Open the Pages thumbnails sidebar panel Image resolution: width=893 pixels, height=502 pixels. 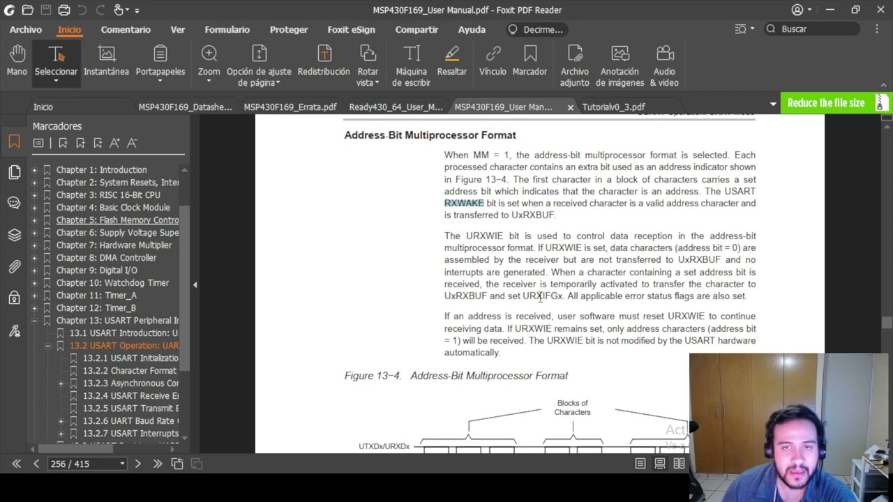pyautogui.click(x=14, y=172)
